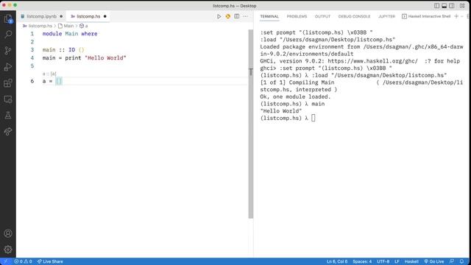Change end of line sequence LF
This screenshot has height=265, width=471.
tap(397, 261)
